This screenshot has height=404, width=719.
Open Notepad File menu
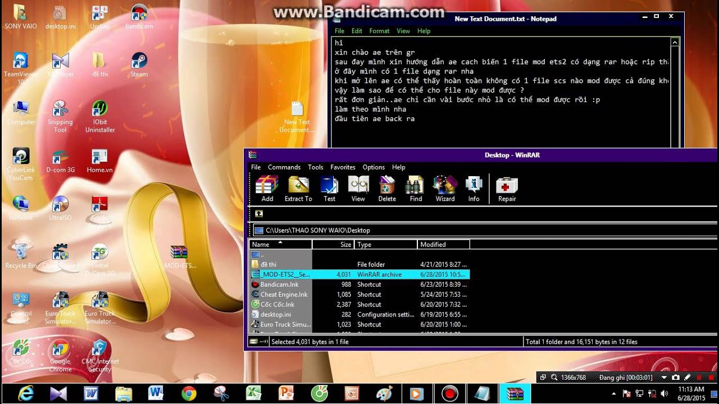[339, 31]
